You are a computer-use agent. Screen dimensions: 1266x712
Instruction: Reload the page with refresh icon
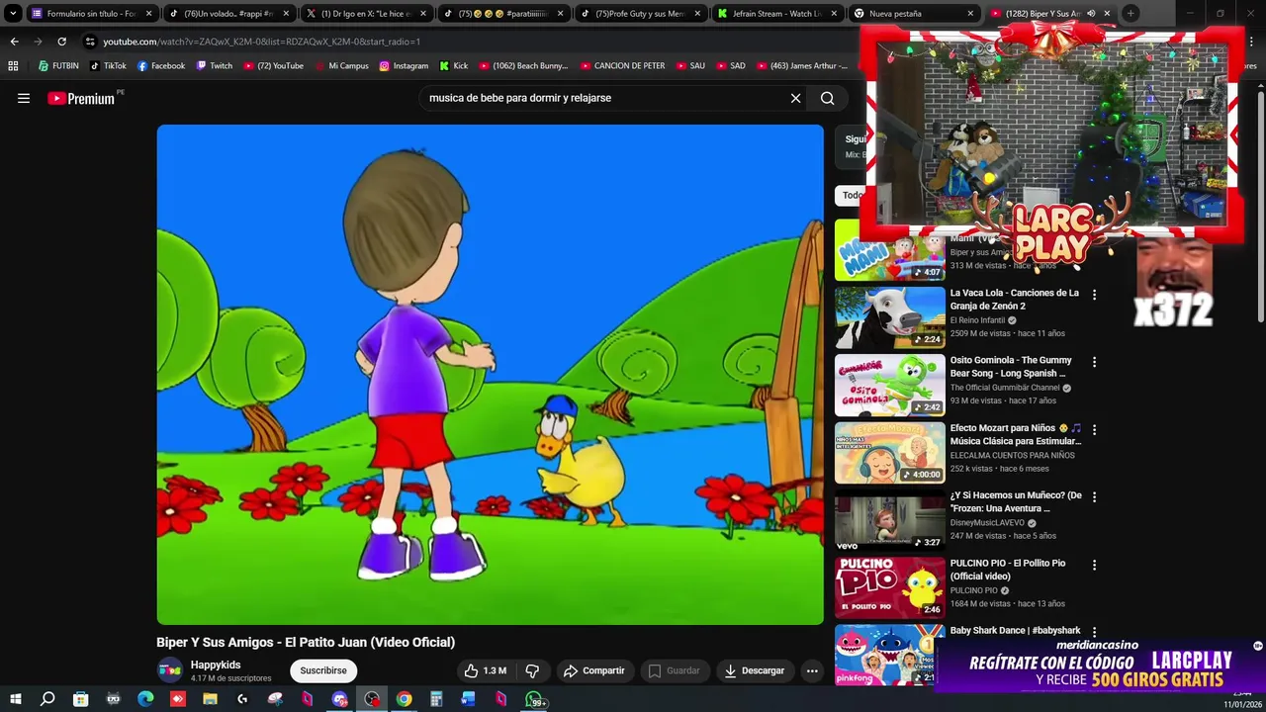[x=61, y=42]
